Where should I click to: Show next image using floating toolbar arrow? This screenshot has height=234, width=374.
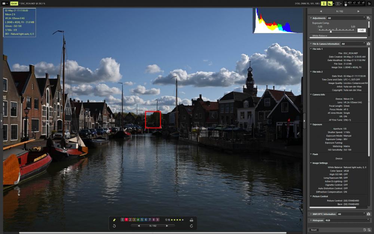167,226
